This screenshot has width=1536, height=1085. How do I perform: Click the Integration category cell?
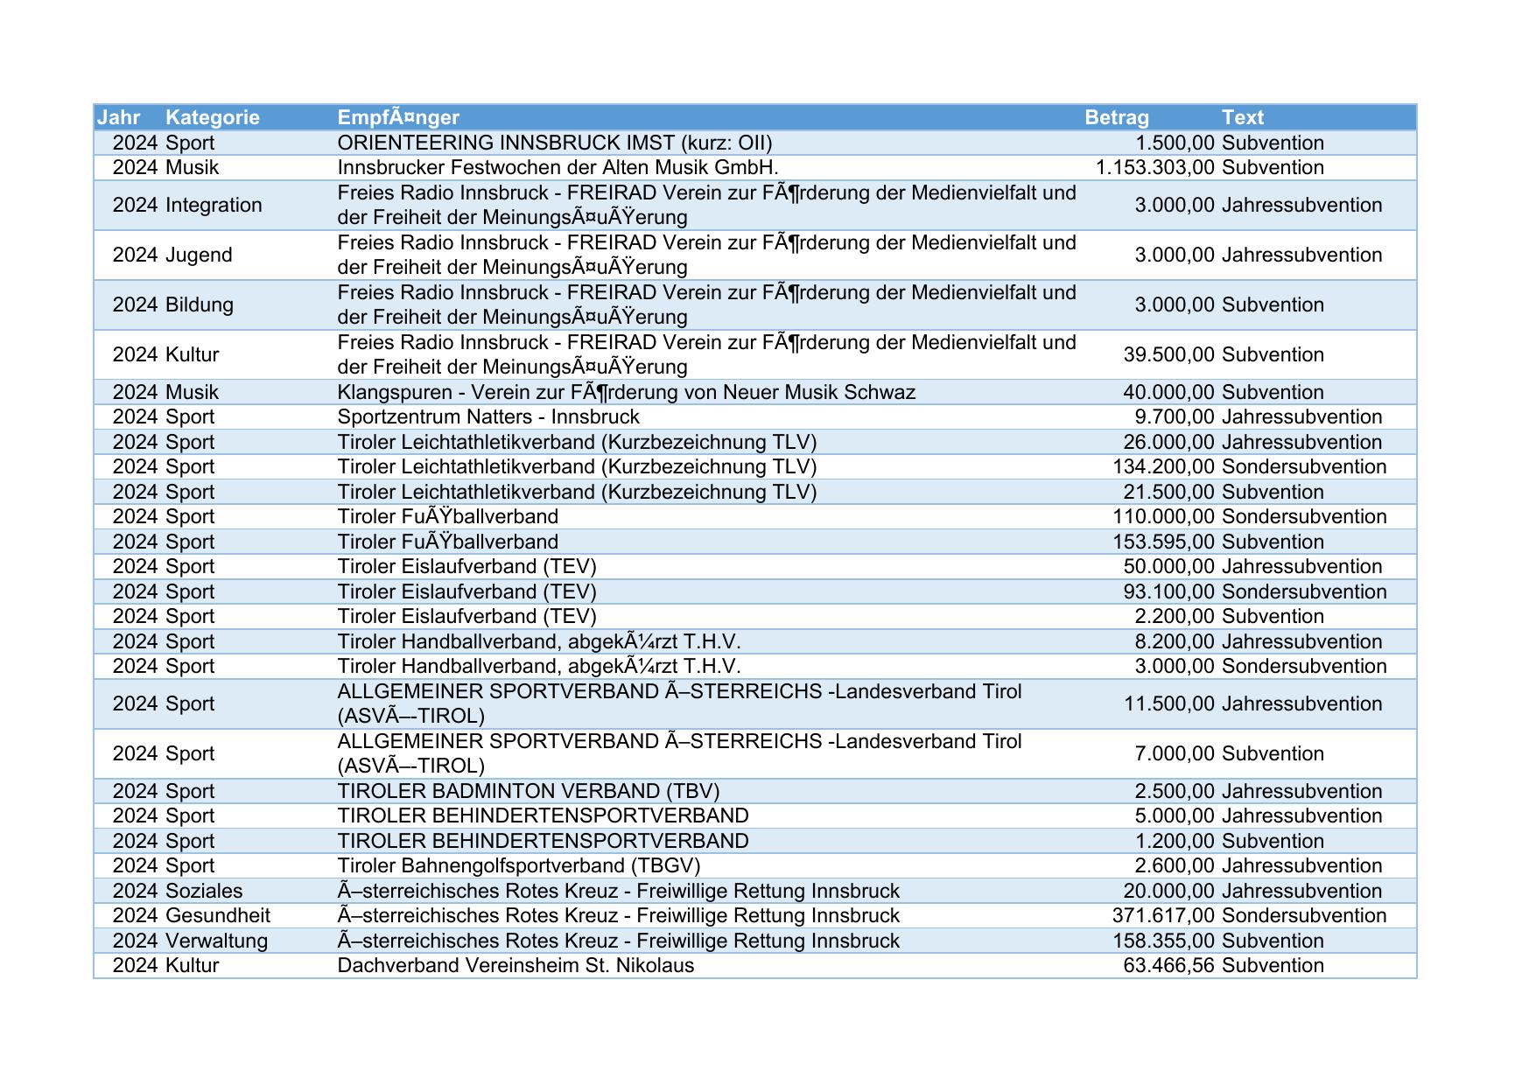[x=214, y=205]
